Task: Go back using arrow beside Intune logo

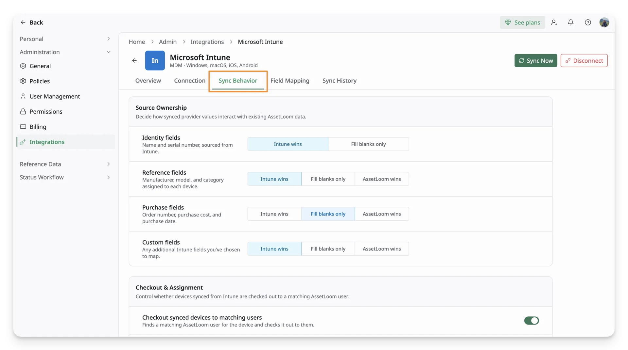Action: [x=134, y=60]
